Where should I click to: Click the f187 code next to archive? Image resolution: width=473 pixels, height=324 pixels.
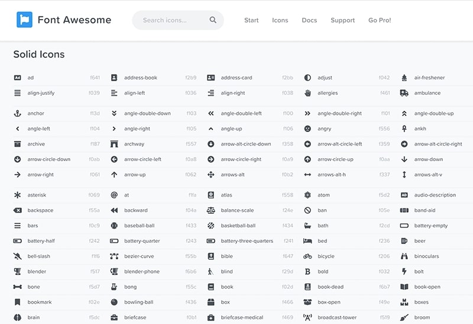(95, 144)
